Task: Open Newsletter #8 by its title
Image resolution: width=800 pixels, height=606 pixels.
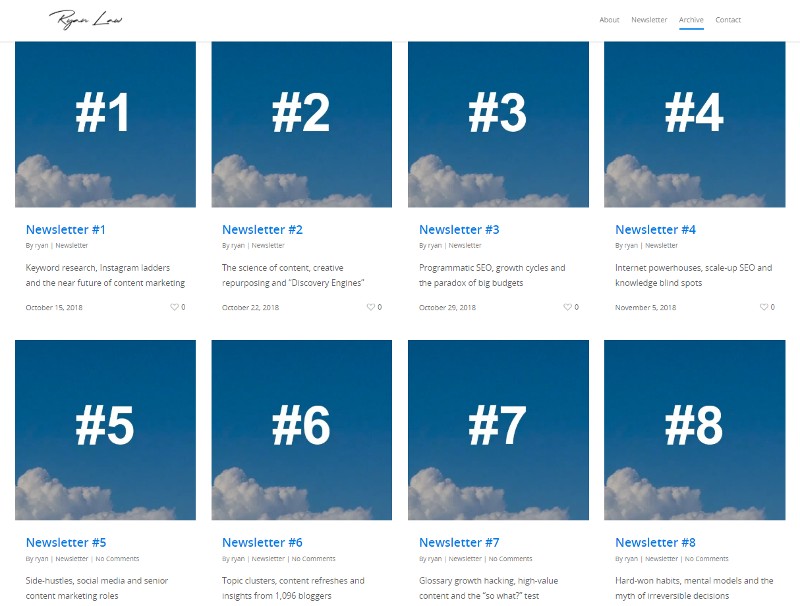Action: click(655, 542)
